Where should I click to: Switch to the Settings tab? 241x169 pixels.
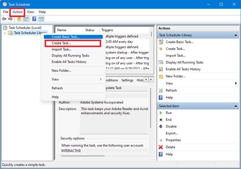(x=127, y=80)
